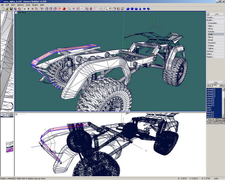Image resolution: width=225 pixels, height=180 pixels.
Task: Toggle the D mode button
Action: (x=33, y=9)
